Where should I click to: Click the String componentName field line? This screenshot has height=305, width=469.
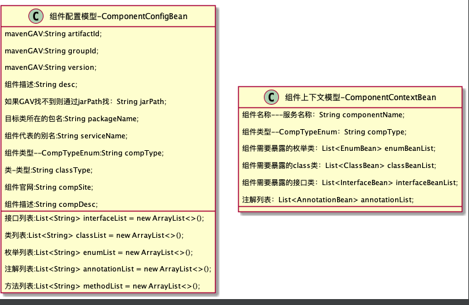pyautogui.click(x=323, y=115)
